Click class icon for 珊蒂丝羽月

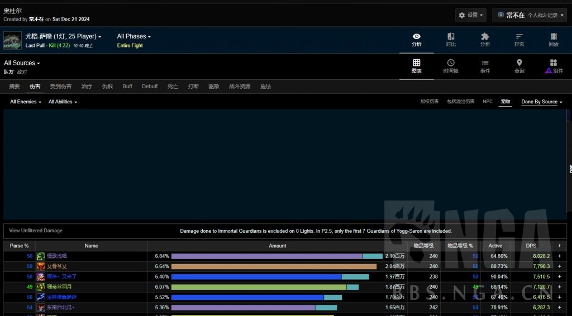click(x=40, y=287)
